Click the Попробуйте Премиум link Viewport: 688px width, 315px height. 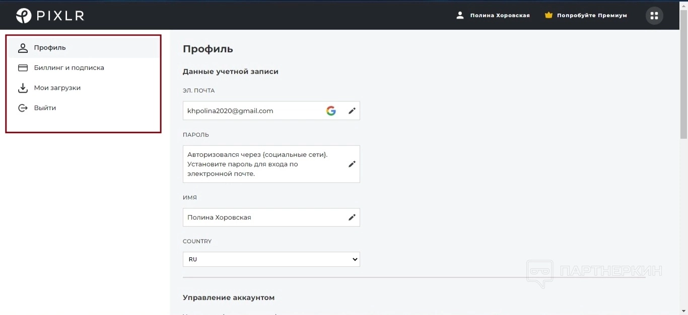[x=592, y=16]
